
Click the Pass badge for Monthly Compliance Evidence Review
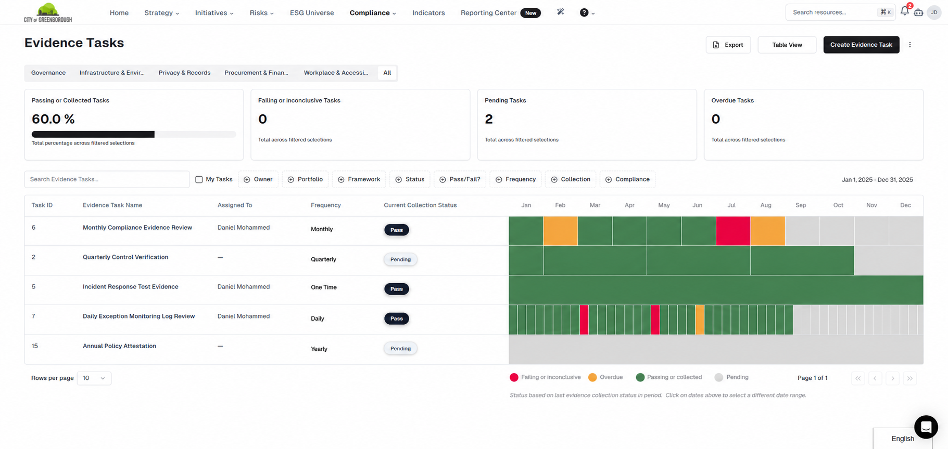pos(397,230)
